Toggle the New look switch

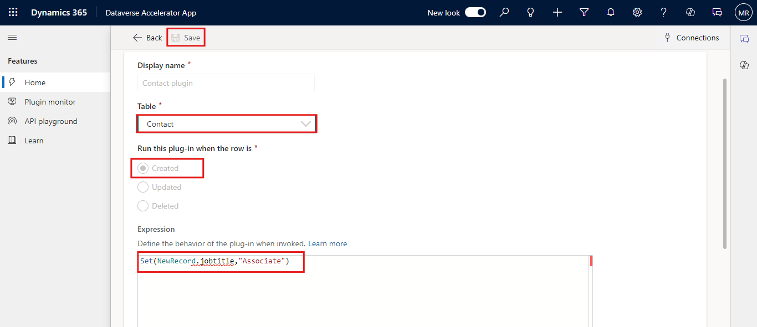475,12
